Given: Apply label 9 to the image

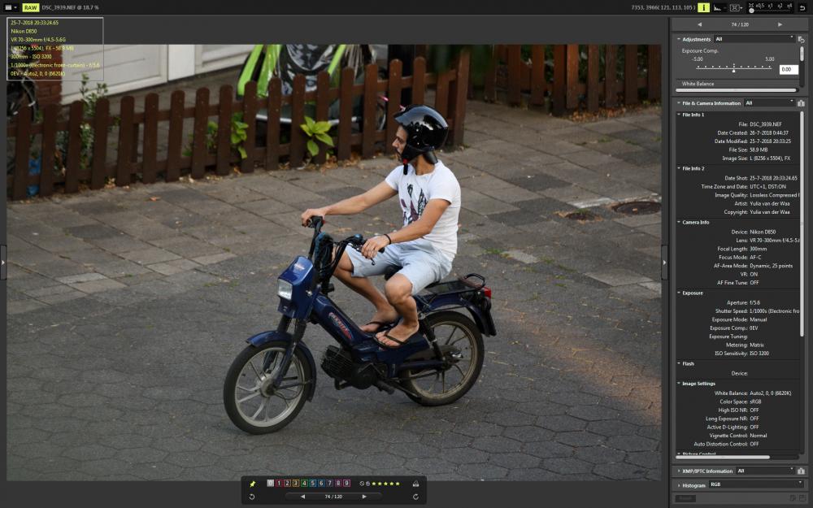Looking at the screenshot, I should [x=347, y=483].
